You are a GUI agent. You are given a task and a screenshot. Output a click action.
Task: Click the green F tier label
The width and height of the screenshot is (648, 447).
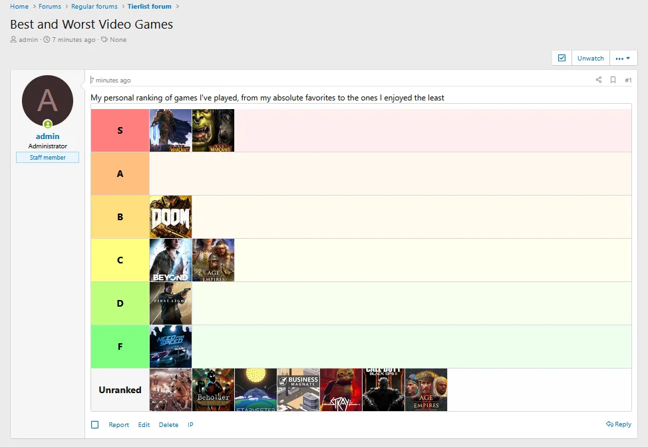(120, 347)
